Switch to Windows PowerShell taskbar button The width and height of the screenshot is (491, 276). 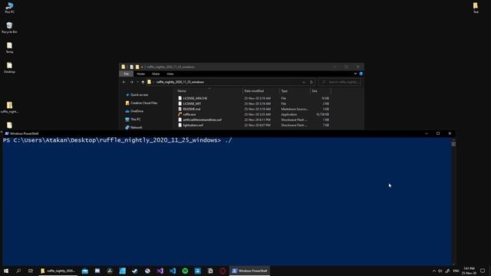(249, 271)
